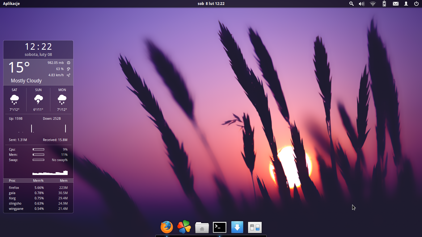The image size is (422, 237).
Task: Open the Wi-Fi network indicator
Action: click(x=373, y=4)
